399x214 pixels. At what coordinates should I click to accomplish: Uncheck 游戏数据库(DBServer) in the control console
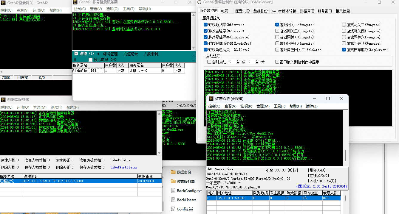205,25
